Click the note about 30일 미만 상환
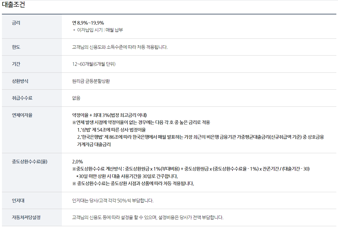338x227 pixels. coord(127,176)
